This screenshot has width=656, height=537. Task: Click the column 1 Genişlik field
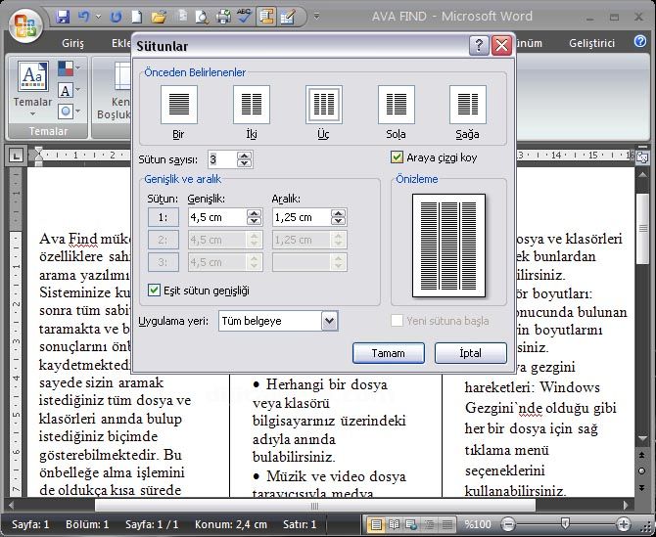[217, 217]
